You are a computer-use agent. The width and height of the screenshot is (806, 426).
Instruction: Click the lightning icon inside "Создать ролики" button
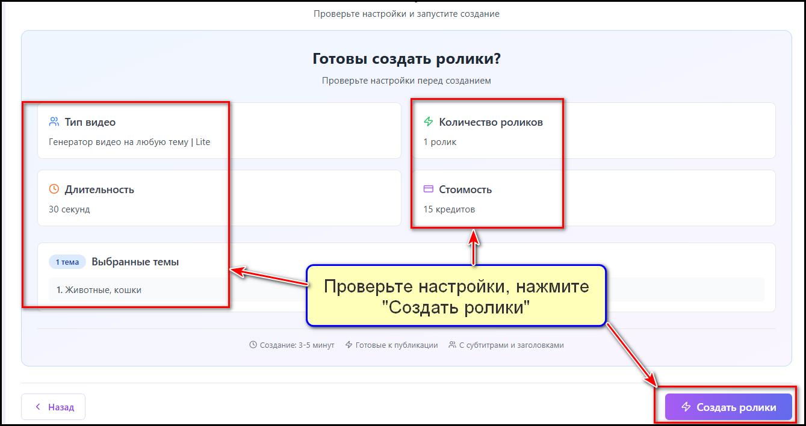click(686, 407)
